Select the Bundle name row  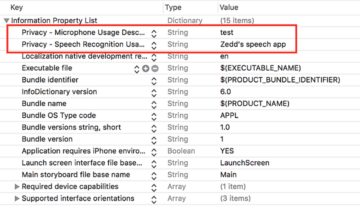(180, 103)
